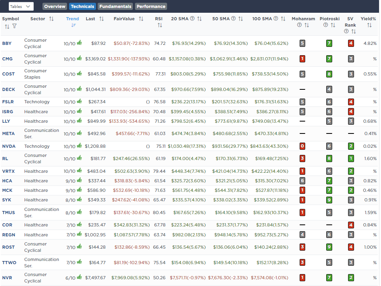
Task: Sort by Symbol column arrows
Action: point(7,26)
